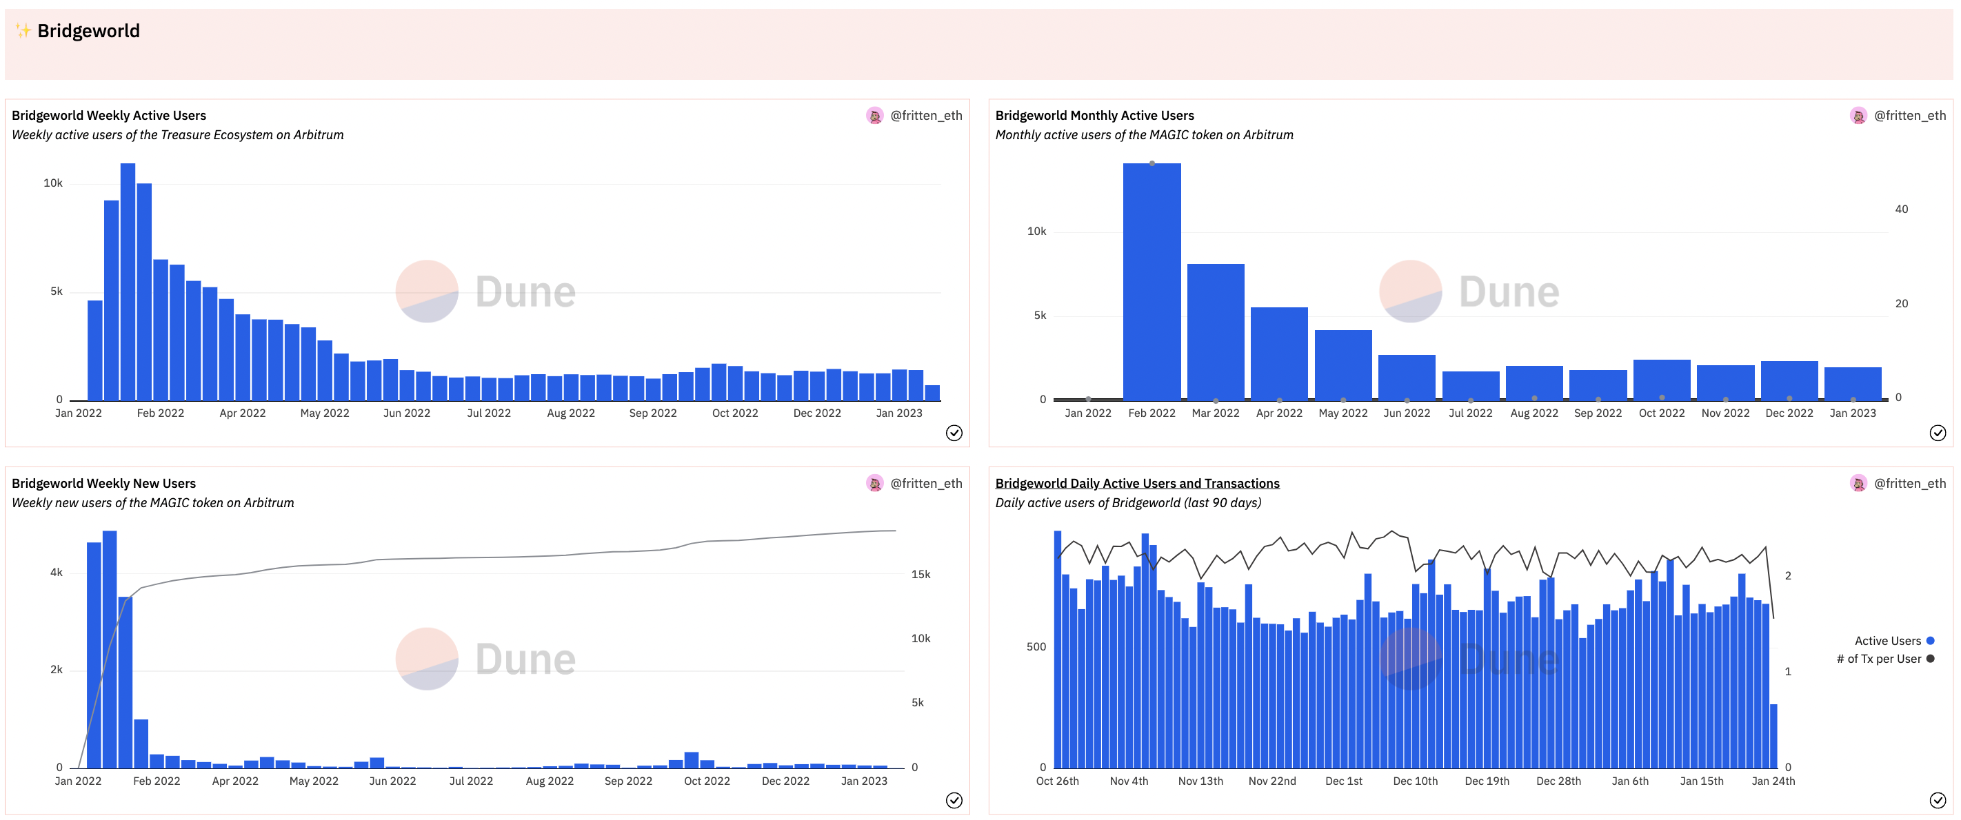Open @fritten_eth profile from Weekly Active Users panel
Viewport: 1961px width, 820px height.
tap(926, 116)
